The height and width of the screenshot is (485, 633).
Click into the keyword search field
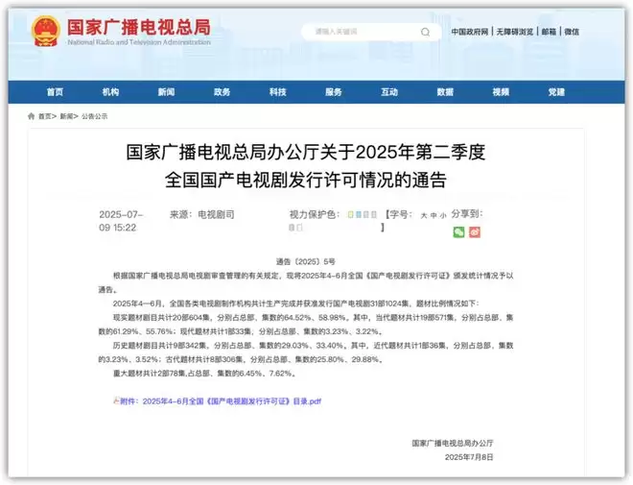(360, 32)
